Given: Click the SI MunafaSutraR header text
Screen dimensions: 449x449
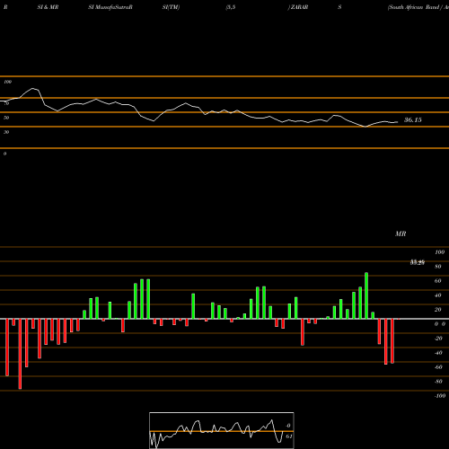Looking at the screenshot, I should [110, 7].
